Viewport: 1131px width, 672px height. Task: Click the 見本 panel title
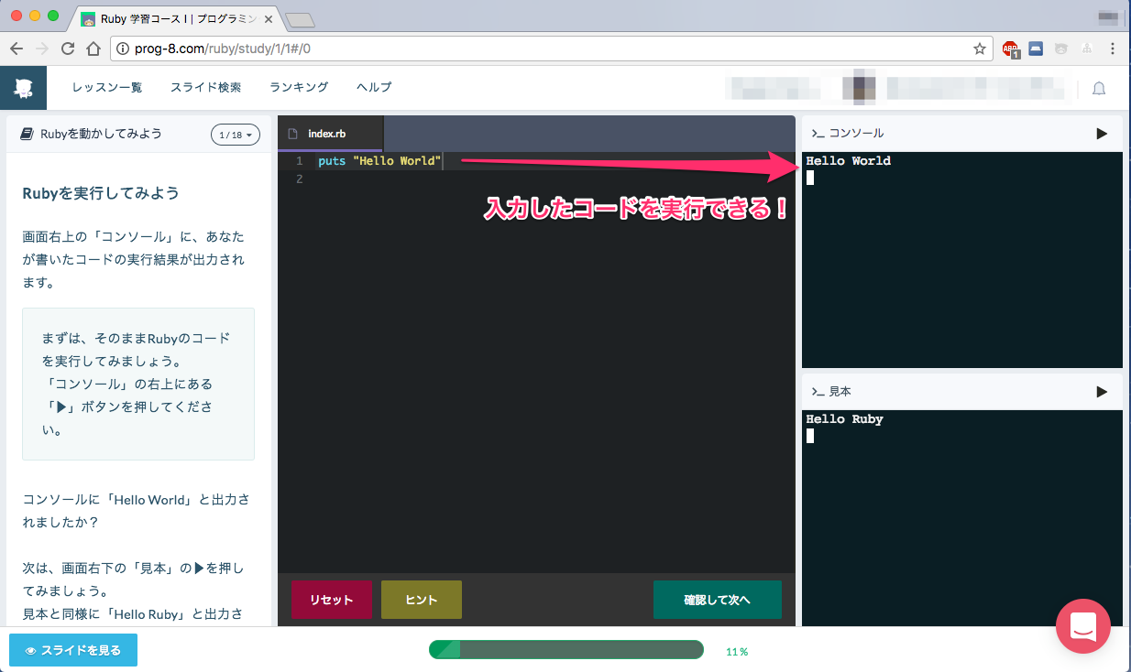click(x=840, y=392)
